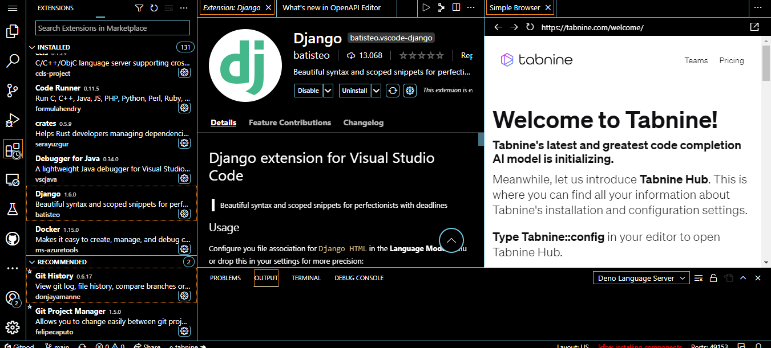Click the source control graph icon in the editor toolbar
This screenshot has width=771, height=348.
coord(441,8)
